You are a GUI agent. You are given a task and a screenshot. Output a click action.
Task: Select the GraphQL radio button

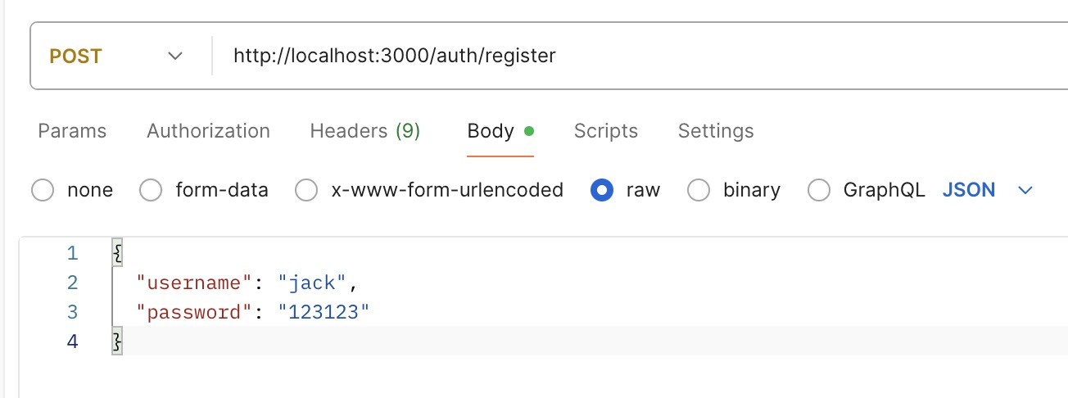tap(819, 191)
